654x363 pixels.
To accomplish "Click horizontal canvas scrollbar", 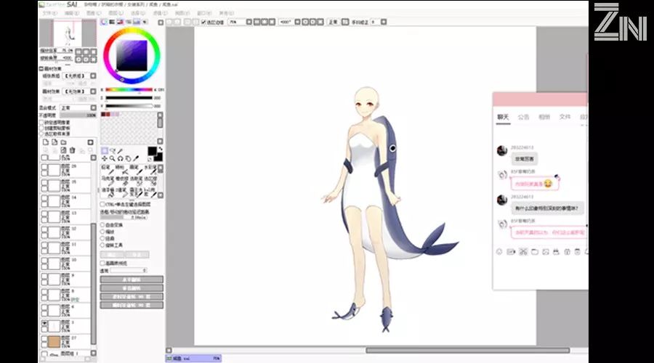I will [x=467, y=351].
